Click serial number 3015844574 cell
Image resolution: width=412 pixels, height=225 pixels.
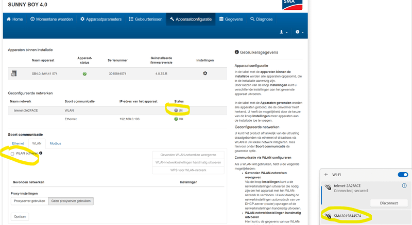point(117,73)
